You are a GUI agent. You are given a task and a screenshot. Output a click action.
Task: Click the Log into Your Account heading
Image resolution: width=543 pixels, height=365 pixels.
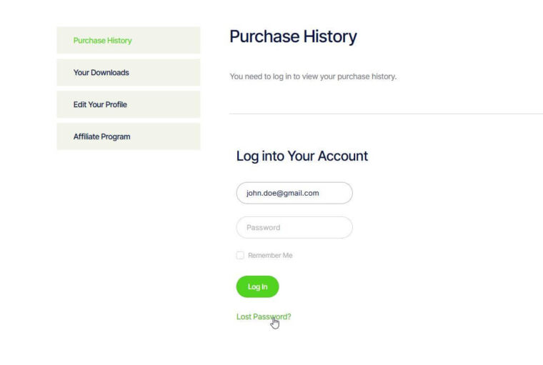[302, 156]
